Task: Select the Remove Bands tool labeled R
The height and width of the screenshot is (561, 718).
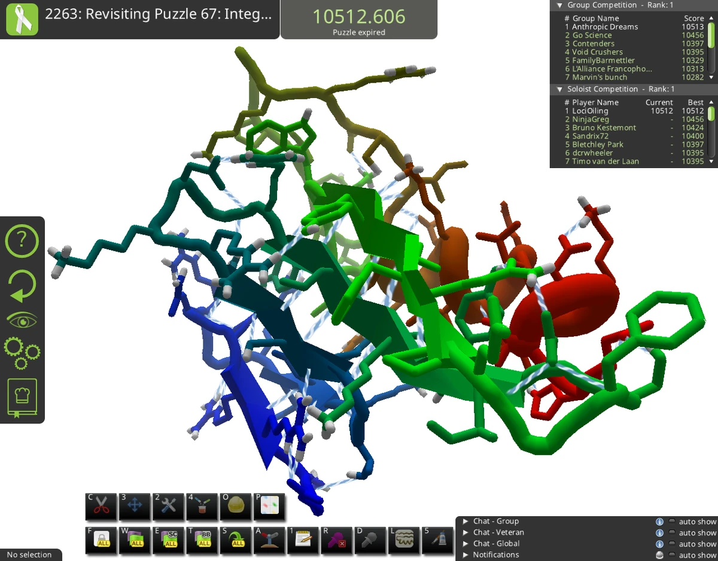Action: tap(336, 540)
